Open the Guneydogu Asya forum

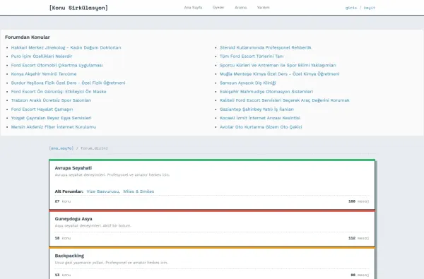coord(73,219)
